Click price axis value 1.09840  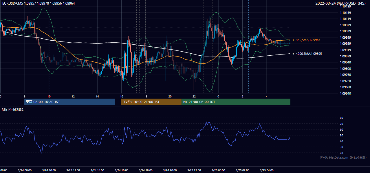(345, 62)
